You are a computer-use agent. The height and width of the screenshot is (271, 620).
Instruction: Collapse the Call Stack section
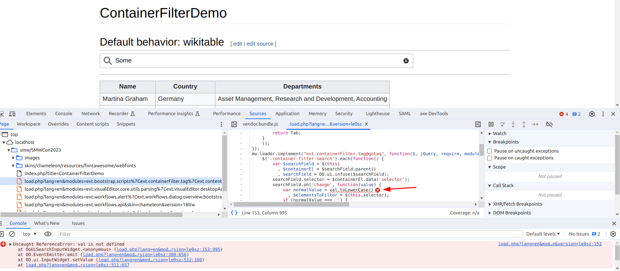click(x=489, y=185)
